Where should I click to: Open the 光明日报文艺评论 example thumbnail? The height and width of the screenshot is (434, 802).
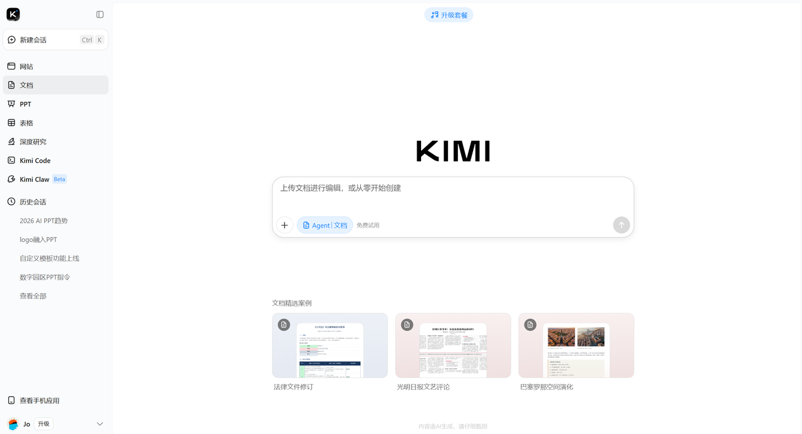(453, 345)
